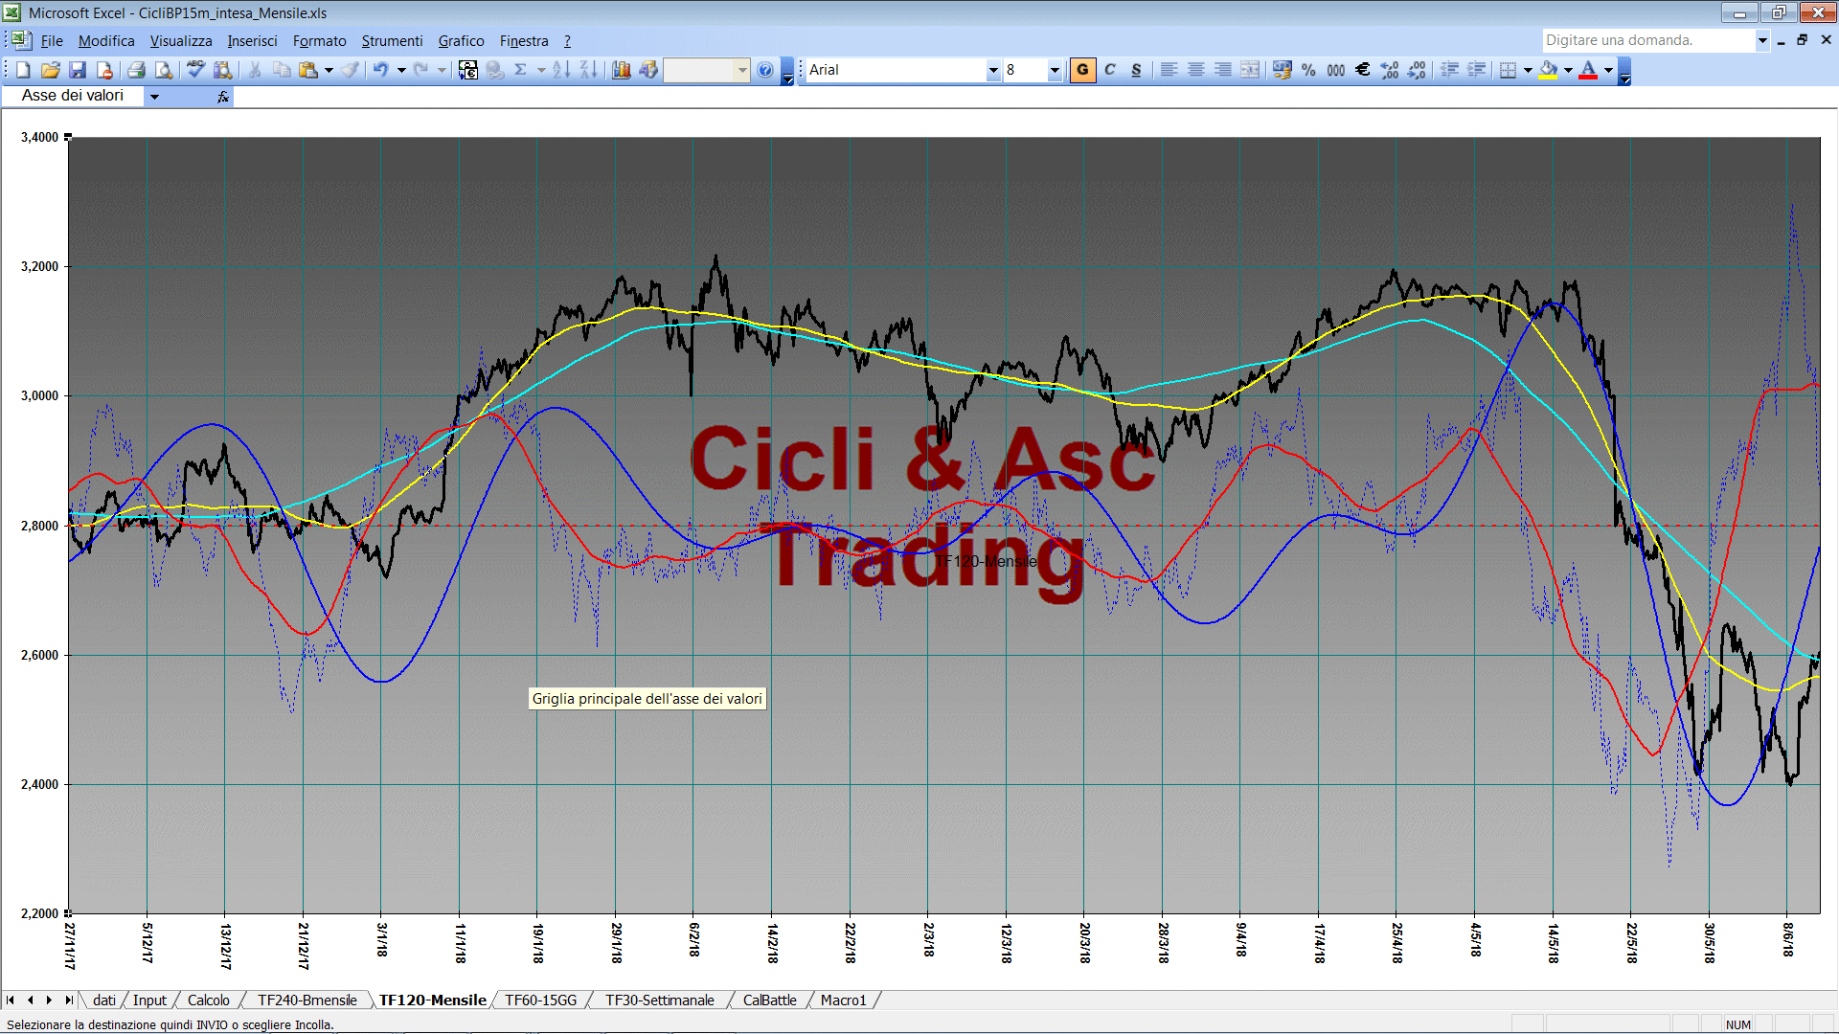Increase decimal places icon
The height and width of the screenshot is (1034, 1839).
point(1390,70)
